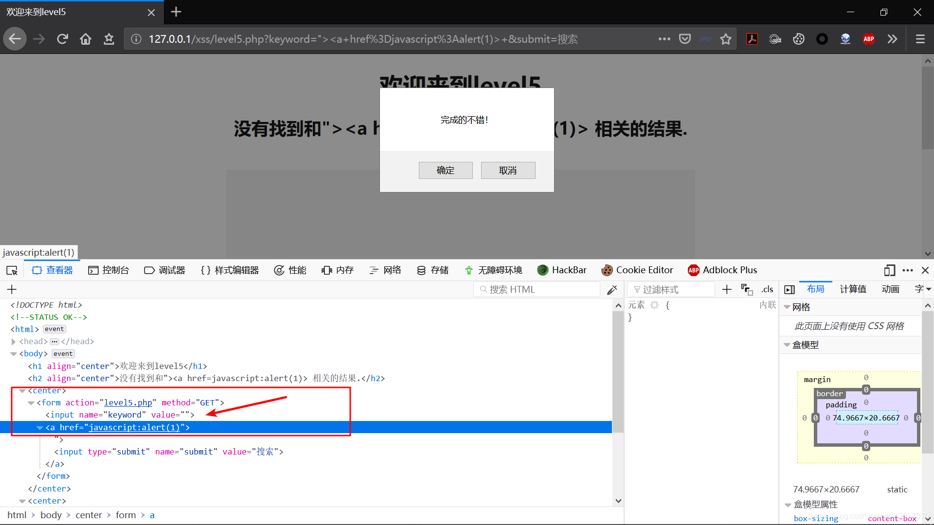Image resolution: width=934 pixels, height=525 pixels.
Task: Click 取消 in the dialog
Action: (x=508, y=171)
